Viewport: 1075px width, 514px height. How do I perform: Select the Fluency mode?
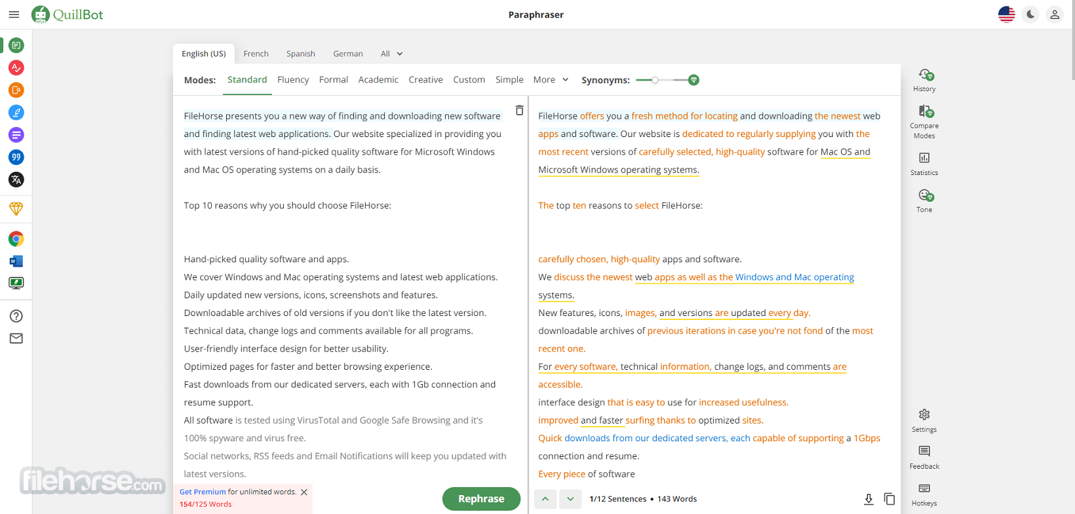point(293,80)
